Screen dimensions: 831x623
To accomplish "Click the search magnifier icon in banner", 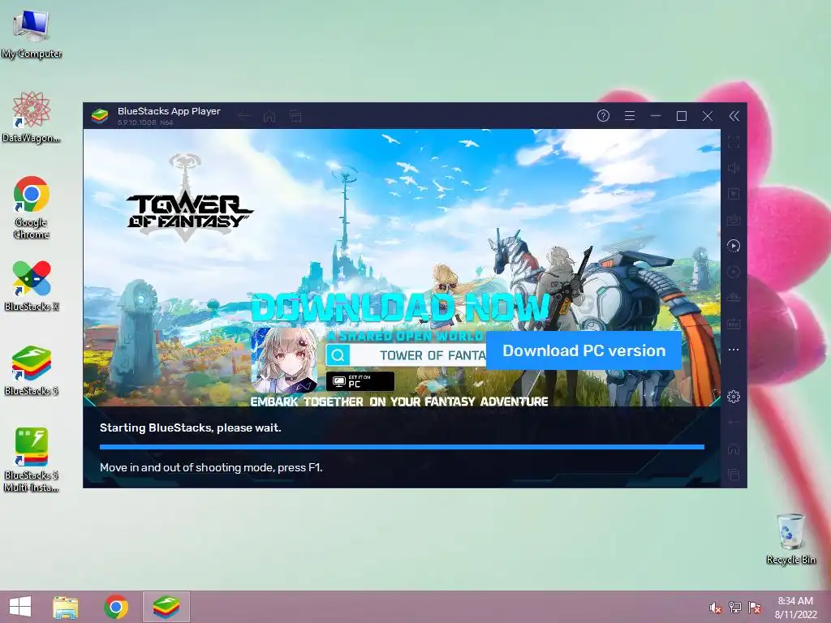I will pos(338,355).
